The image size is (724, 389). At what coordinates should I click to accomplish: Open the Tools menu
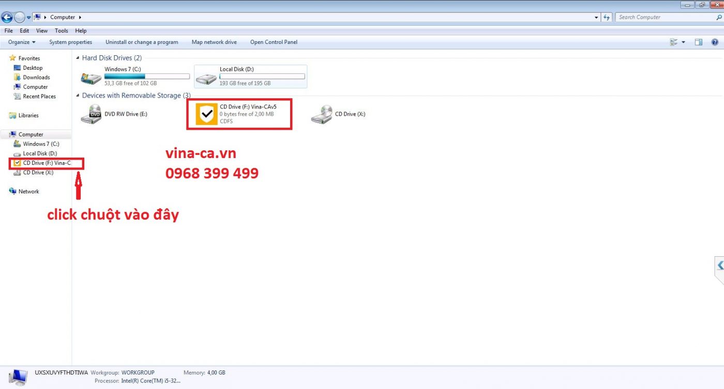(x=62, y=30)
